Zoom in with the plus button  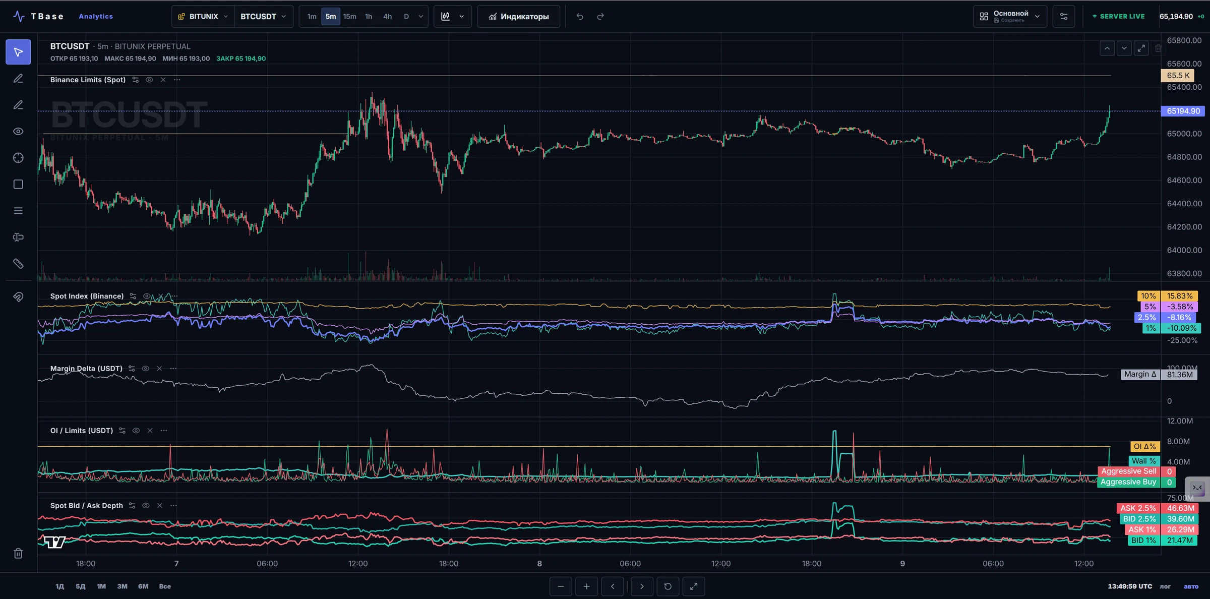coord(586,586)
